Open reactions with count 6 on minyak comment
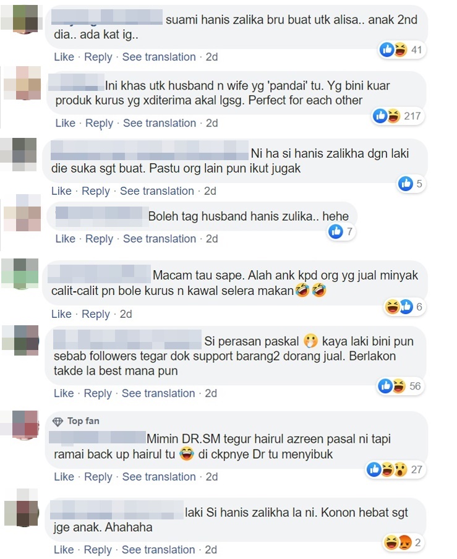This screenshot has width=457, height=559. [x=404, y=307]
